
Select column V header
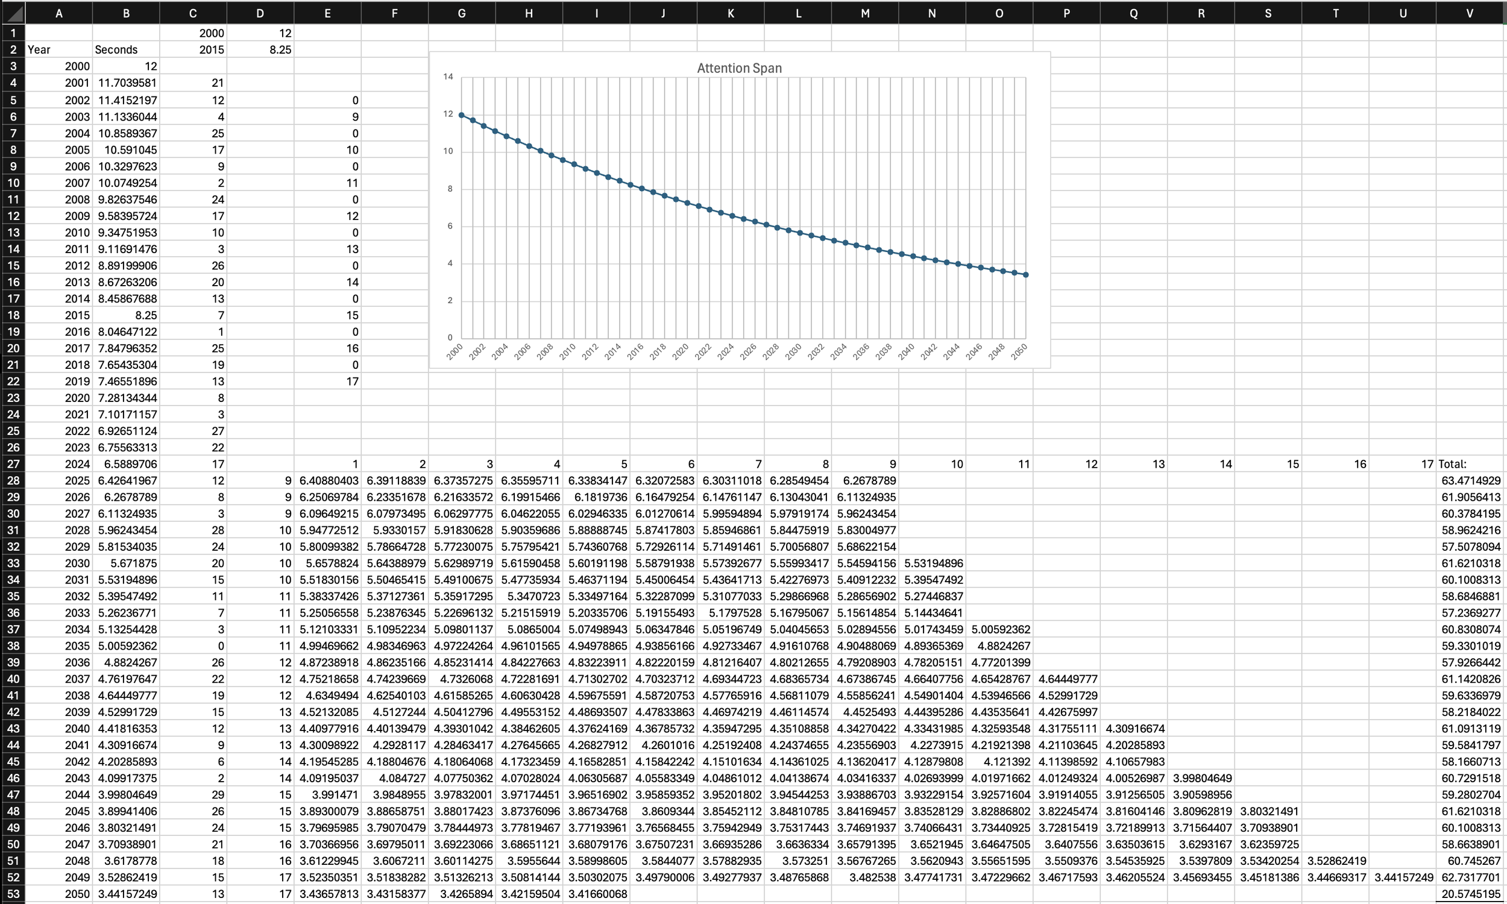pyautogui.click(x=1469, y=13)
